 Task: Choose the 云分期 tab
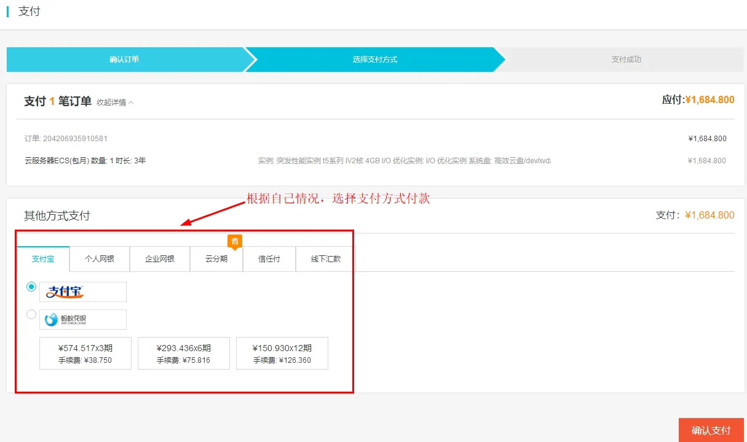(216, 259)
